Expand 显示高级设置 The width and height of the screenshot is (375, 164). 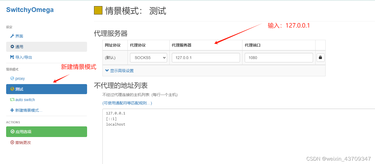click(x=119, y=71)
